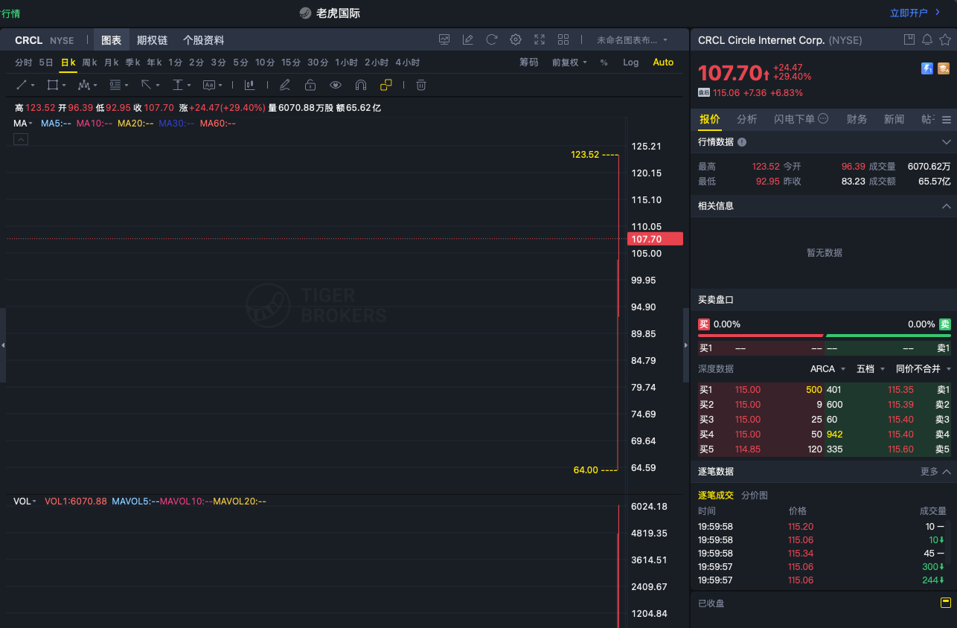Select the 周k weekly timeframe

pyautogui.click(x=89, y=63)
